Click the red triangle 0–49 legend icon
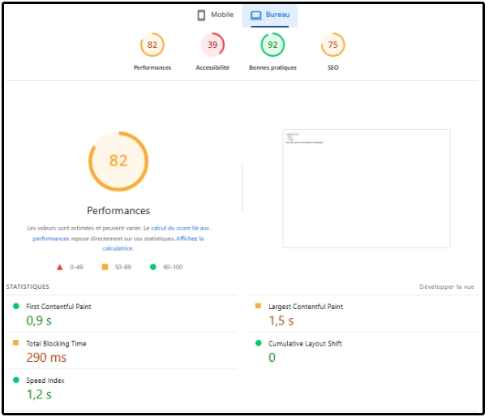Screen dimensions: 489x417 pos(59,267)
